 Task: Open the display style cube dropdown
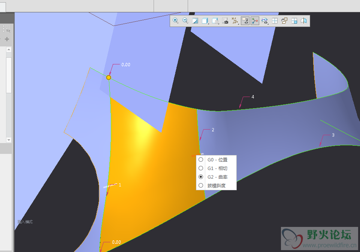pos(205,21)
